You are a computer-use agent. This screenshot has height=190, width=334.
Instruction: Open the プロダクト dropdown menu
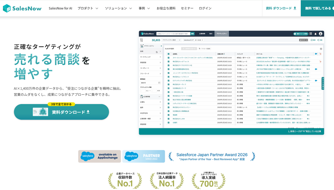coord(88,8)
